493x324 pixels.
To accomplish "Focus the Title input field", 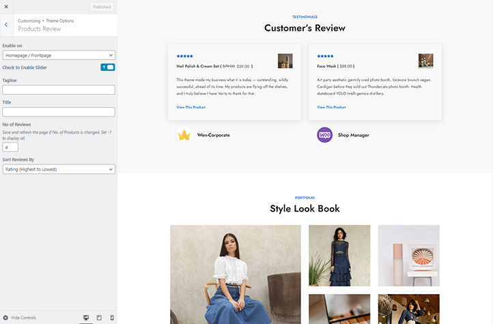I will click(x=59, y=112).
